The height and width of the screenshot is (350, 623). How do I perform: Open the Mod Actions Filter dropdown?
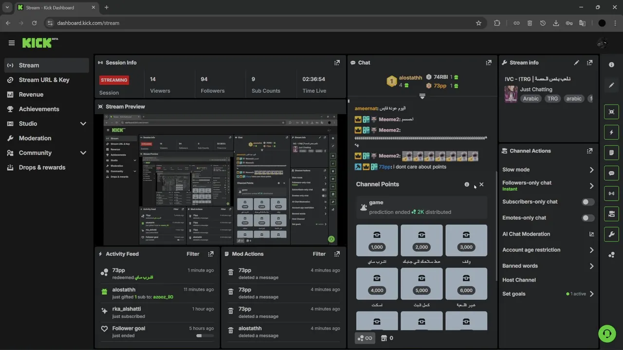point(319,254)
